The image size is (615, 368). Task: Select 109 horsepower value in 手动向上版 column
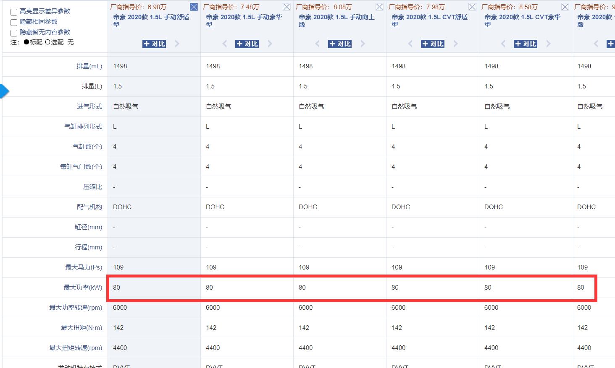tap(304, 267)
